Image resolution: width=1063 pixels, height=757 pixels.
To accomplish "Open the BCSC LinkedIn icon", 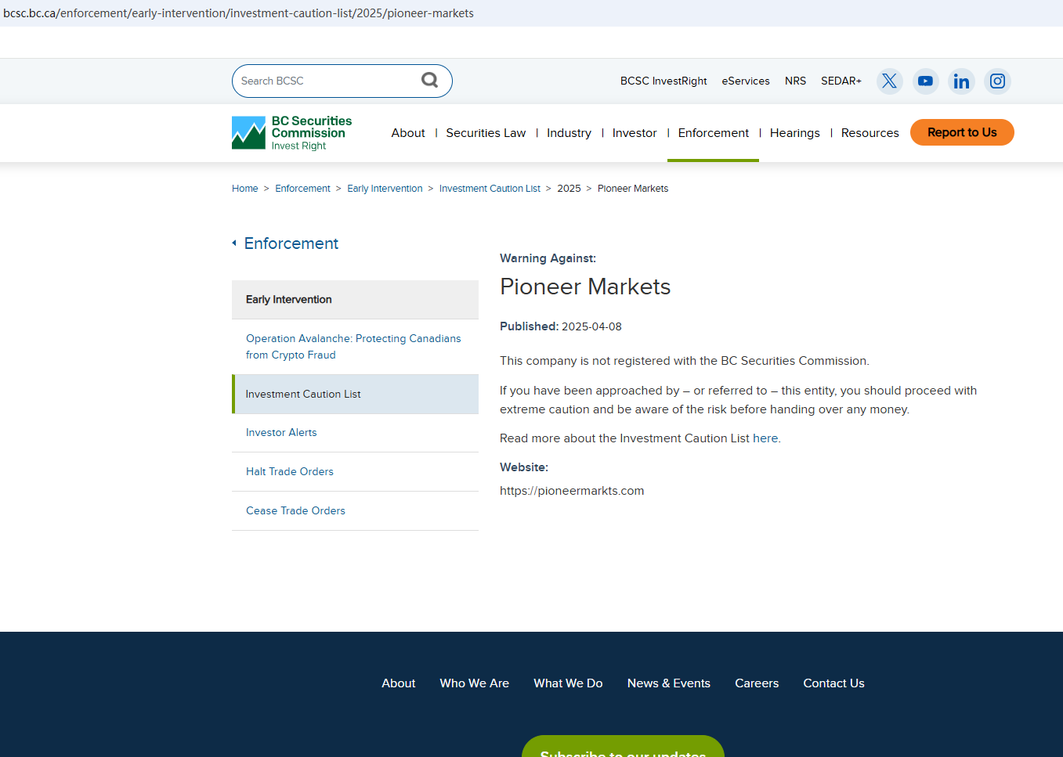I will 961,81.
